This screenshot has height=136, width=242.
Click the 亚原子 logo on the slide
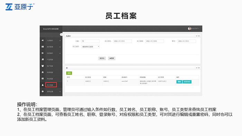[20, 7]
